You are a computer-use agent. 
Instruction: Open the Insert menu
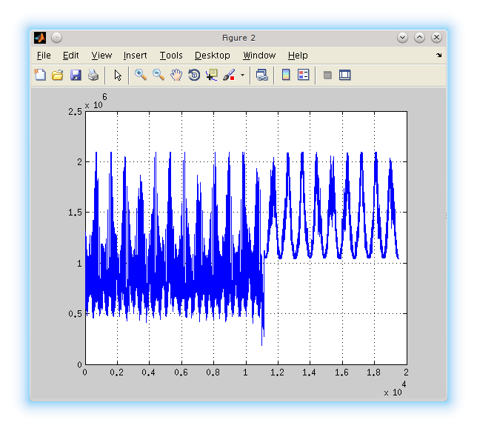[135, 56]
